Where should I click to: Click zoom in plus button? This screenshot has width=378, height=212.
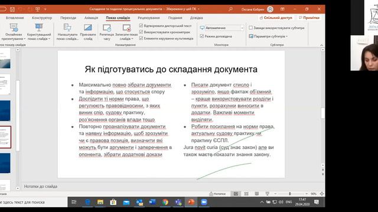[x=307, y=194]
